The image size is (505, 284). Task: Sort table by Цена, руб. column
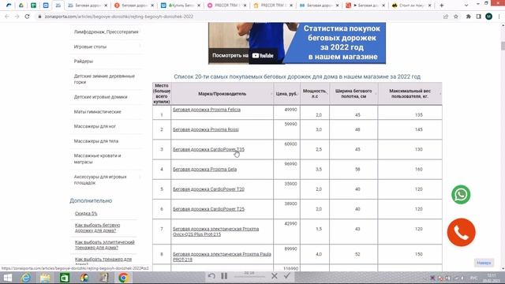click(286, 94)
